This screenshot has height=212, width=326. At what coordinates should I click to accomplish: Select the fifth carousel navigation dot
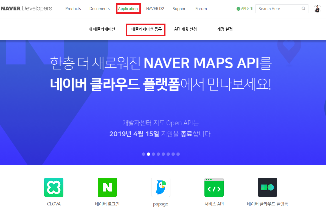click(x=163, y=154)
